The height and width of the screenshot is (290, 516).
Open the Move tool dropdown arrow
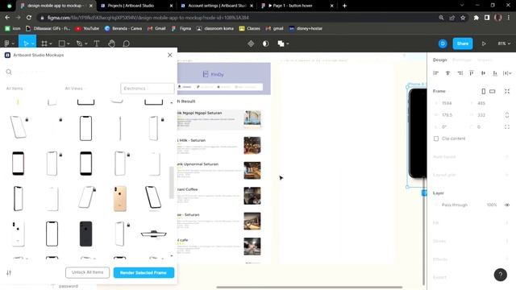pos(32,43)
